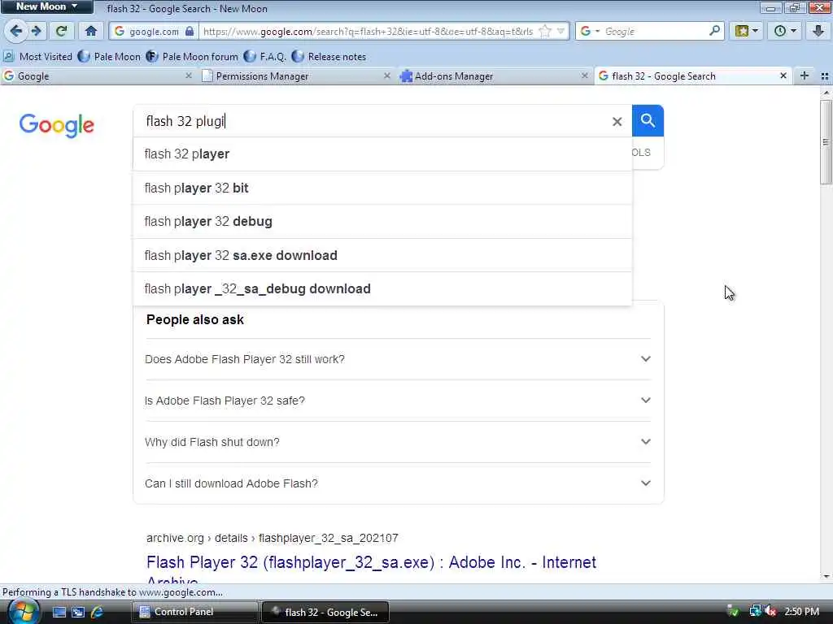Screen dimensions: 833x624
Task: Choose 'flash player 32 sa.exe download' suggestion
Action: pyautogui.click(x=382, y=255)
